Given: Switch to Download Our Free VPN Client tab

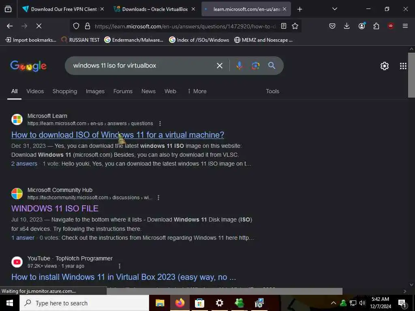Looking at the screenshot, I should click(x=63, y=9).
